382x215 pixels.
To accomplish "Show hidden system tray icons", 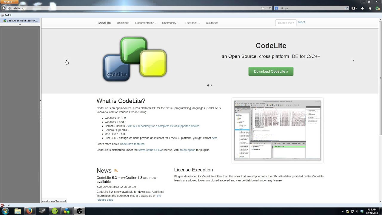I will click(342, 211).
